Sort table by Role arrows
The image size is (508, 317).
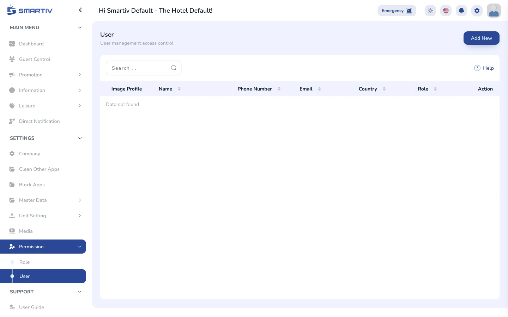pyautogui.click(x=435, y=89)
